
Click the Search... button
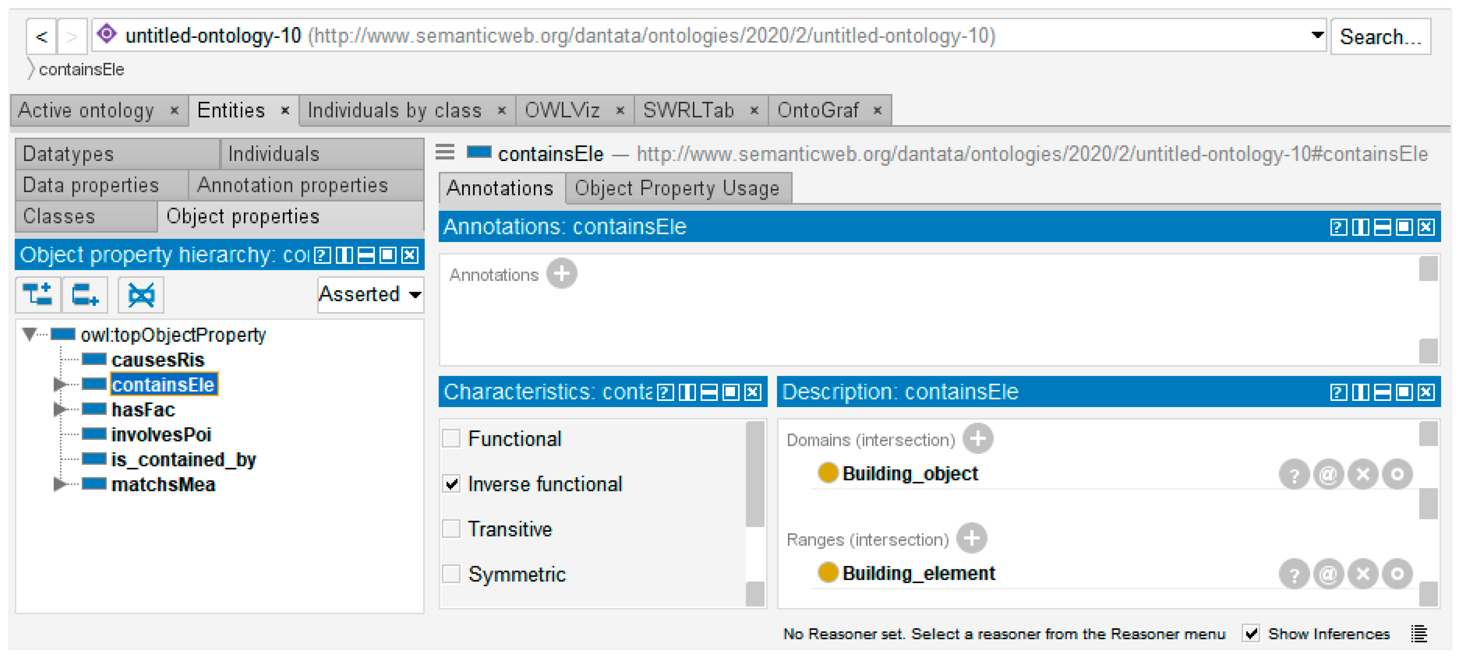(1380, 37)
